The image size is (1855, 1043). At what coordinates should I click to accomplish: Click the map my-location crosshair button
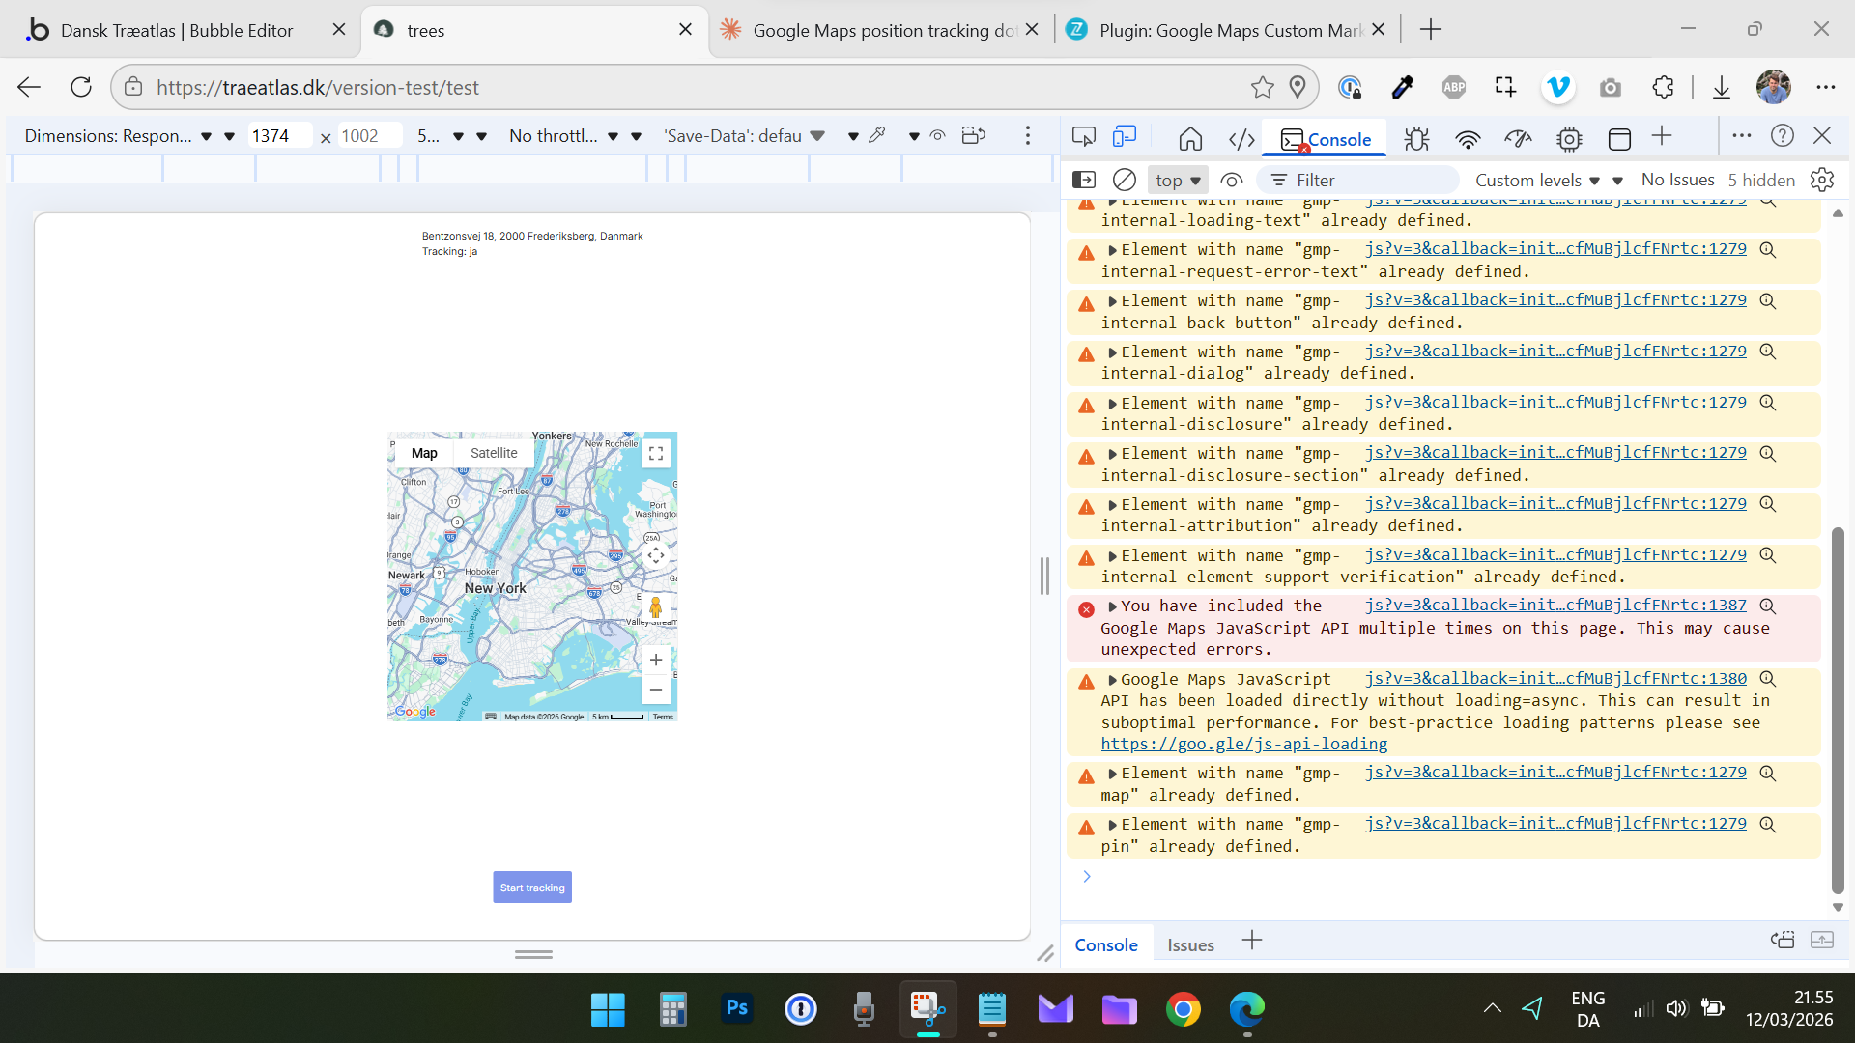click(x=656, y=555)
